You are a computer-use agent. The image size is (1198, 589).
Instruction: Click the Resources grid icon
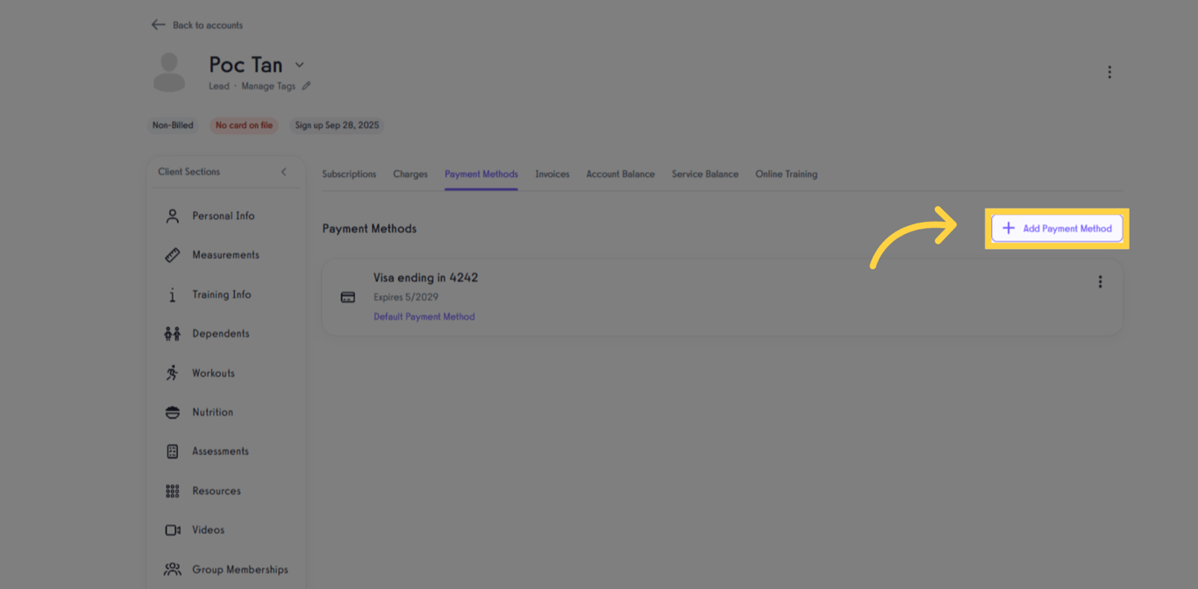click(x=172, y=490)
